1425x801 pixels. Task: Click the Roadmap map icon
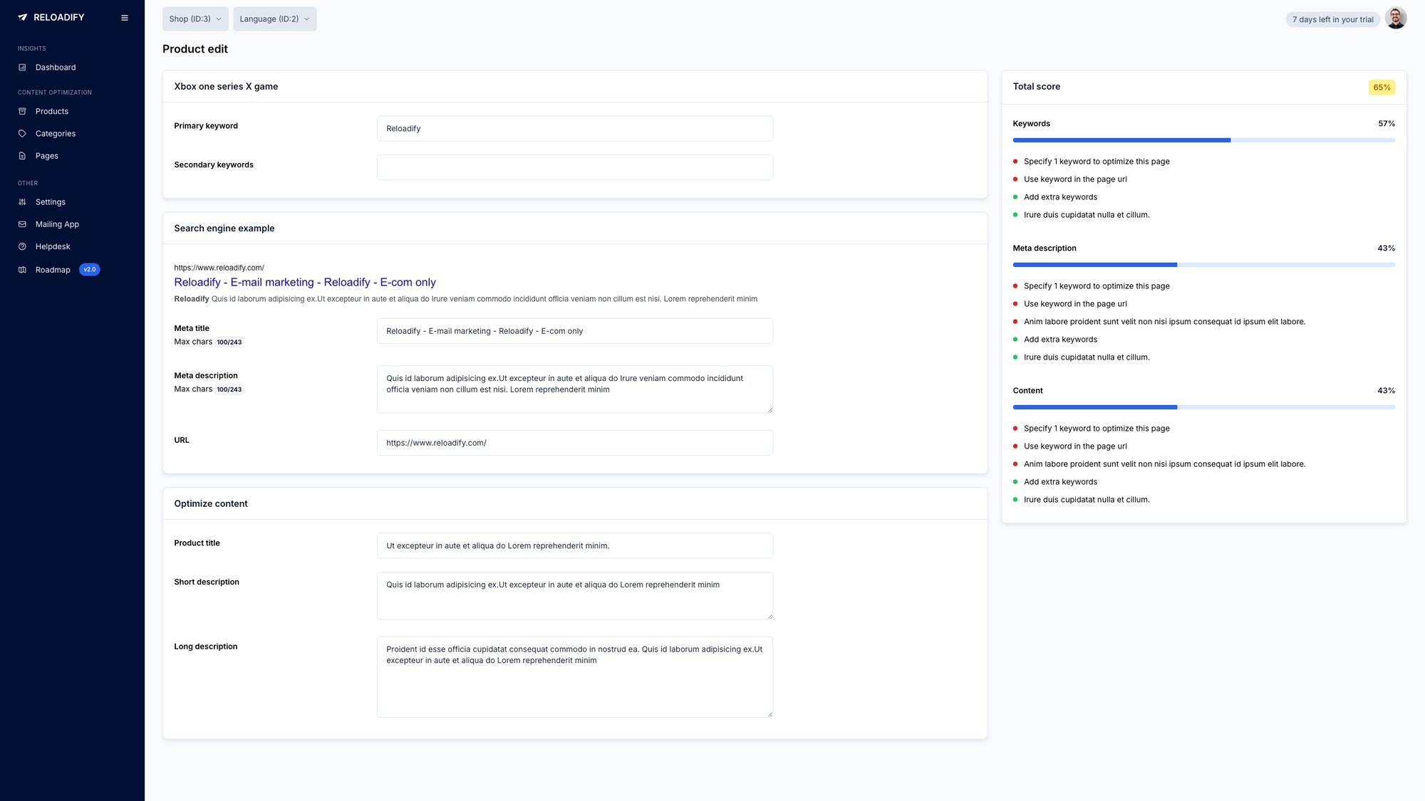coord(24,269)
